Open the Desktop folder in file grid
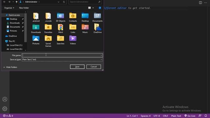This screenshot has height=118, width=210. [x=85, y=17]
